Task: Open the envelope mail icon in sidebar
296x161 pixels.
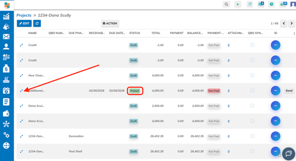Action: (x=6, y=37)
